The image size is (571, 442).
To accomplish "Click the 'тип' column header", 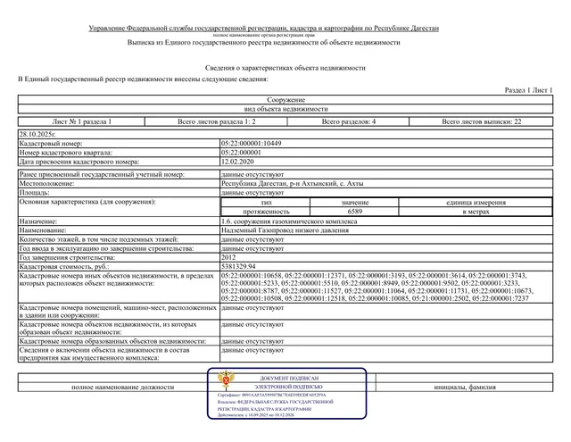I will (x=266, y=202).
